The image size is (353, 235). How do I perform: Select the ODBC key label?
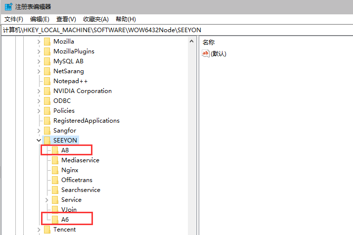pos(62,101)
